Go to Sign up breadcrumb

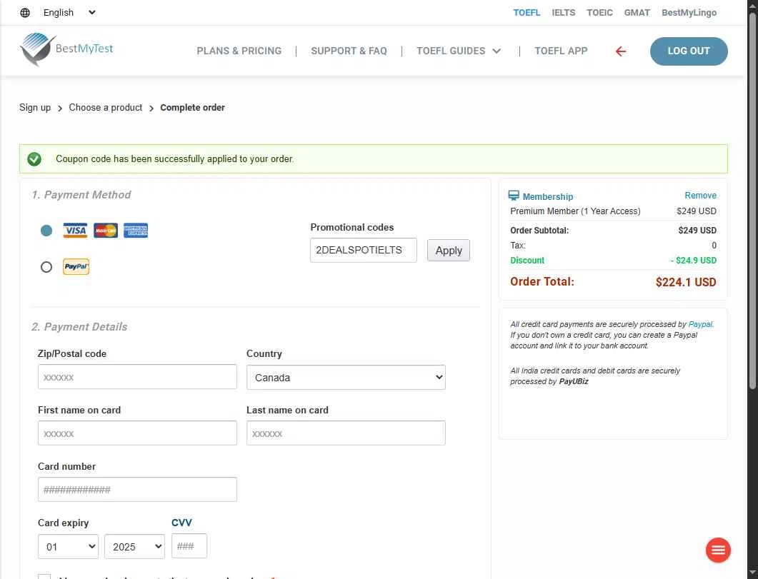point(35,107)
